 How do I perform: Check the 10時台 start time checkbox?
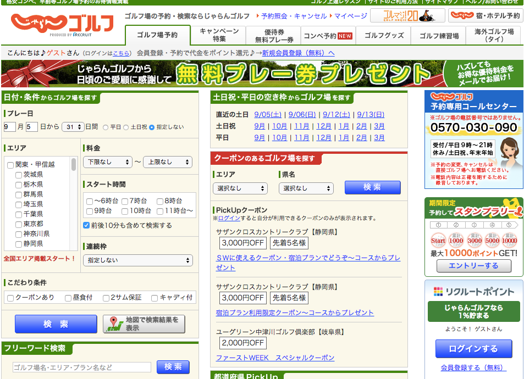tap(125, 211)
